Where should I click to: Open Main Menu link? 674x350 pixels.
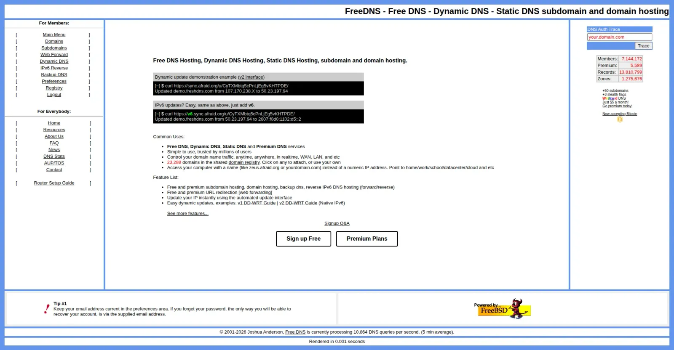tap(54, 35)
